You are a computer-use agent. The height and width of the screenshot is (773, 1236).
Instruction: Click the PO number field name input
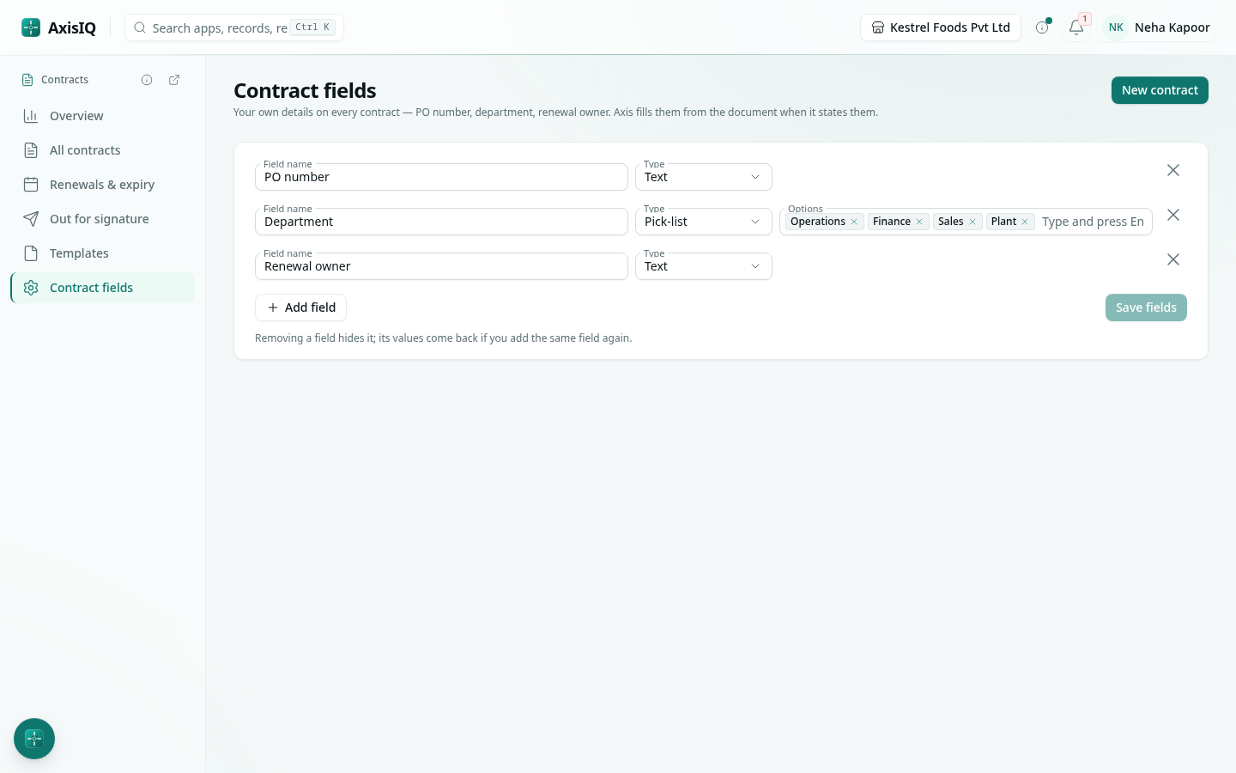coord(441,177)
